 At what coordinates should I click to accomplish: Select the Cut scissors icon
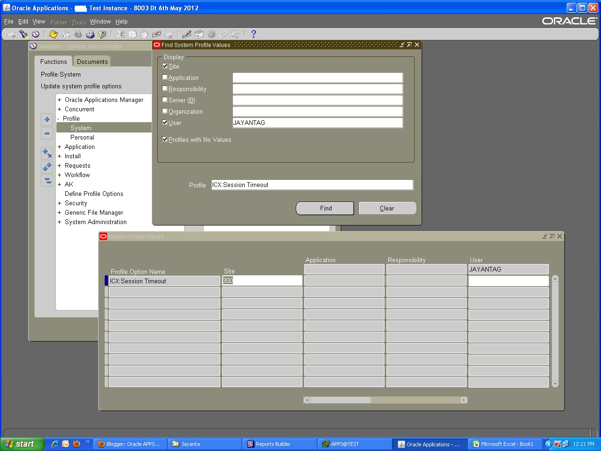point(120,34)
